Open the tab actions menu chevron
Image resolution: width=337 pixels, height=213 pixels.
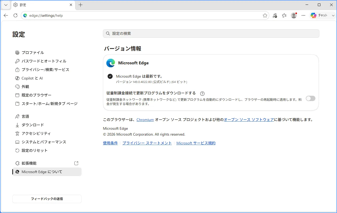click(x=6, y=5)
